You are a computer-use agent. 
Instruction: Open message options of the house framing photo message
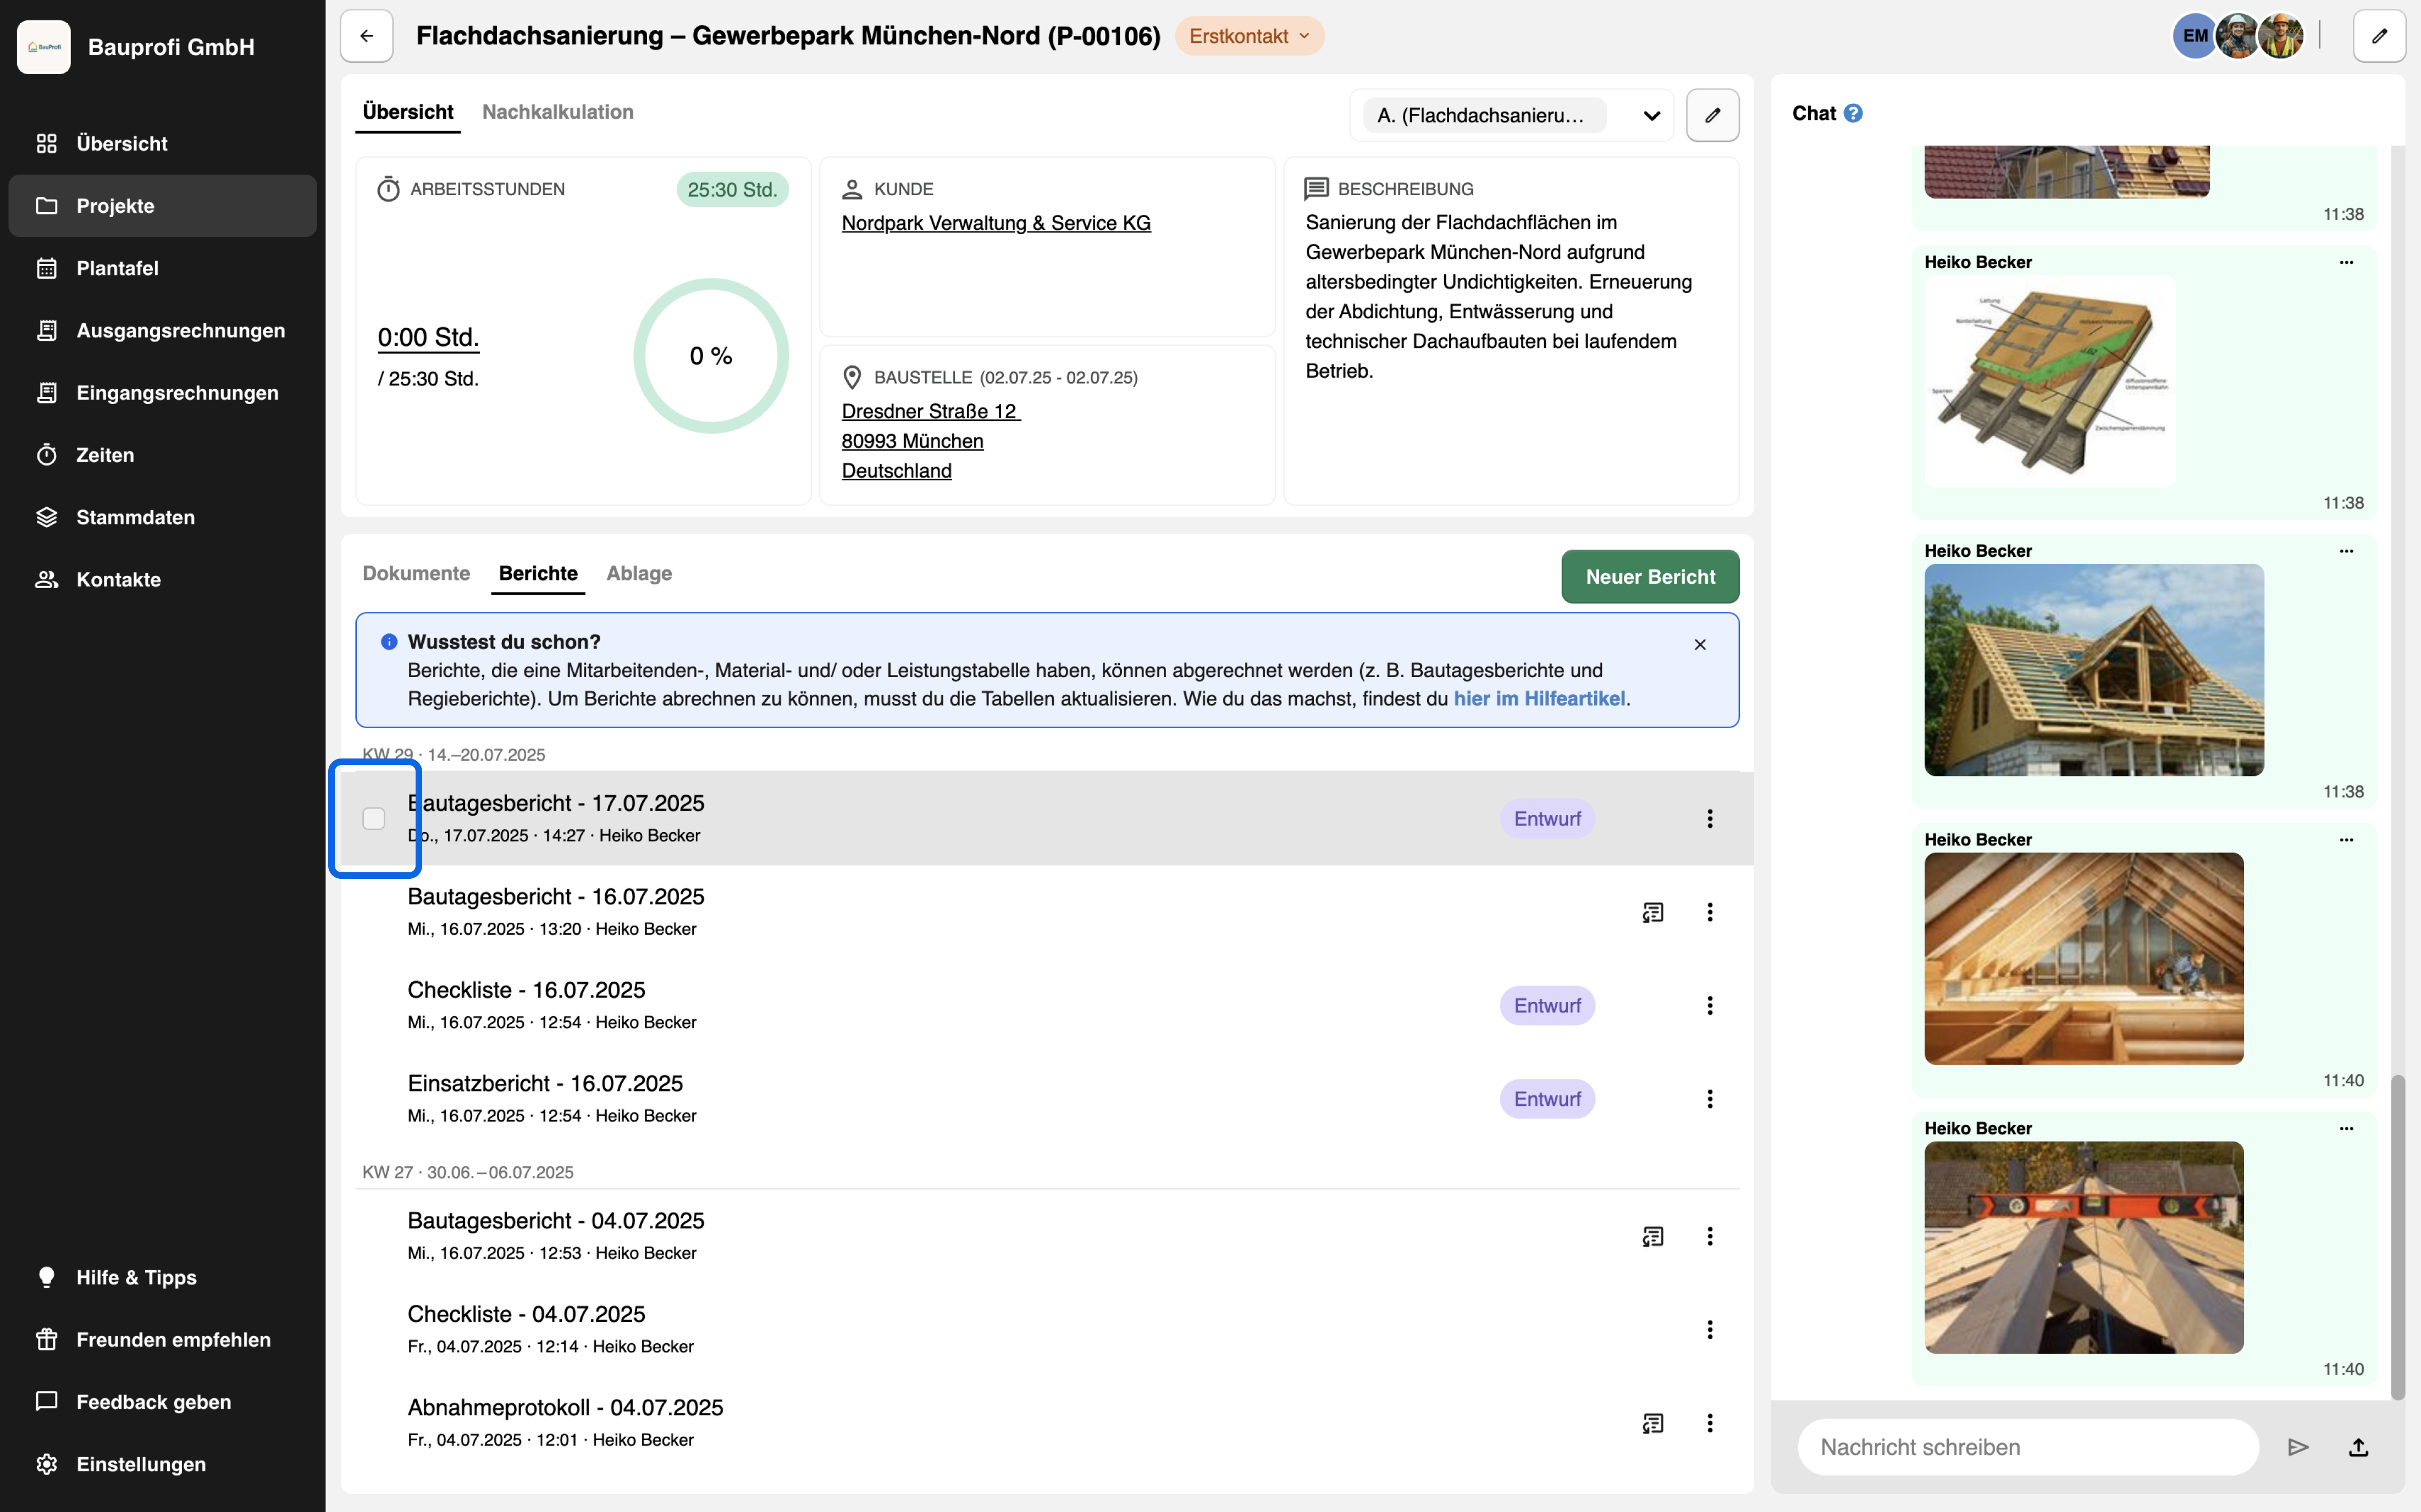tap(2346, 551)
